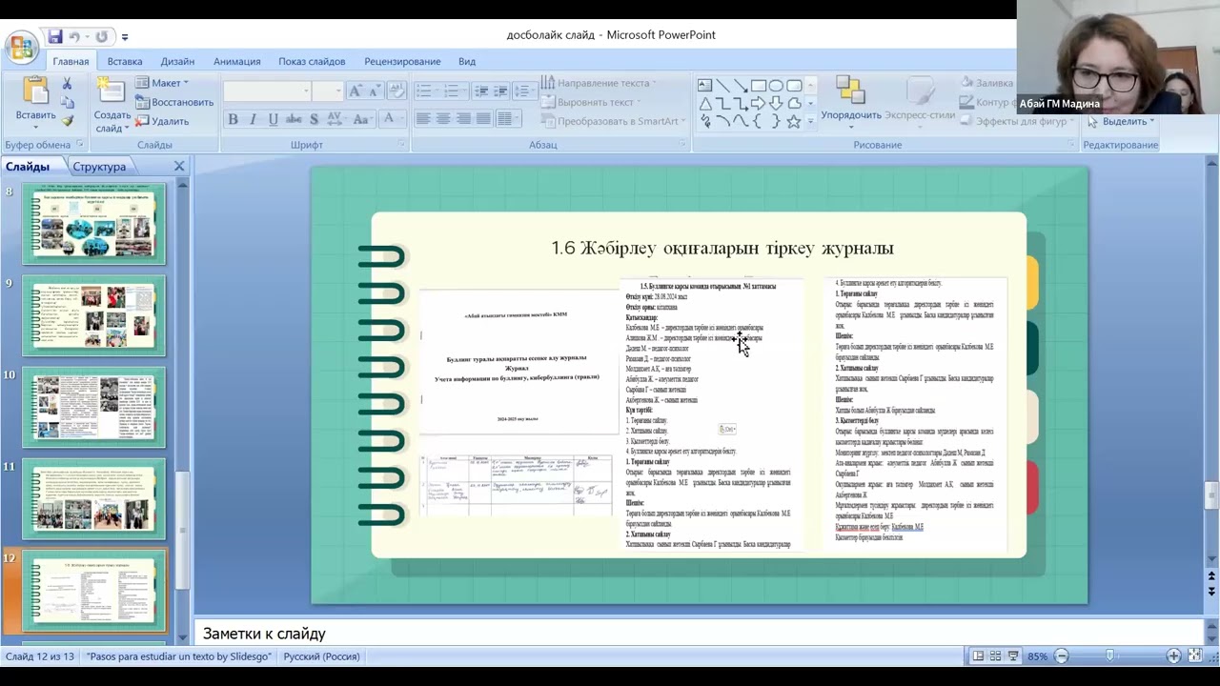Open the font color dropdown

(392, 119)
